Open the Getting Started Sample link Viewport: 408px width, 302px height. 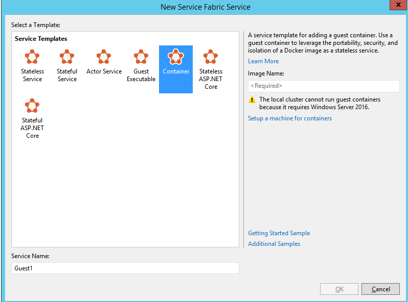pos(279,233)
